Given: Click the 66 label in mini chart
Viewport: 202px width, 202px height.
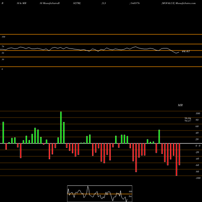Looking at the screenshot, I should (130, 191).
